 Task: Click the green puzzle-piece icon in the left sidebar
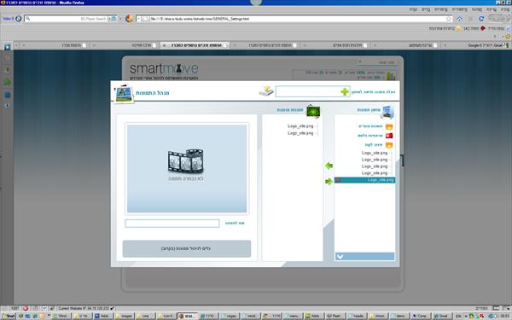point(7,82)
